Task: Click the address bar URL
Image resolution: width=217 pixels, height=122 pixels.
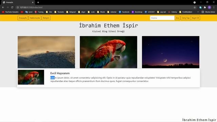Action: [x=31, y=7]
